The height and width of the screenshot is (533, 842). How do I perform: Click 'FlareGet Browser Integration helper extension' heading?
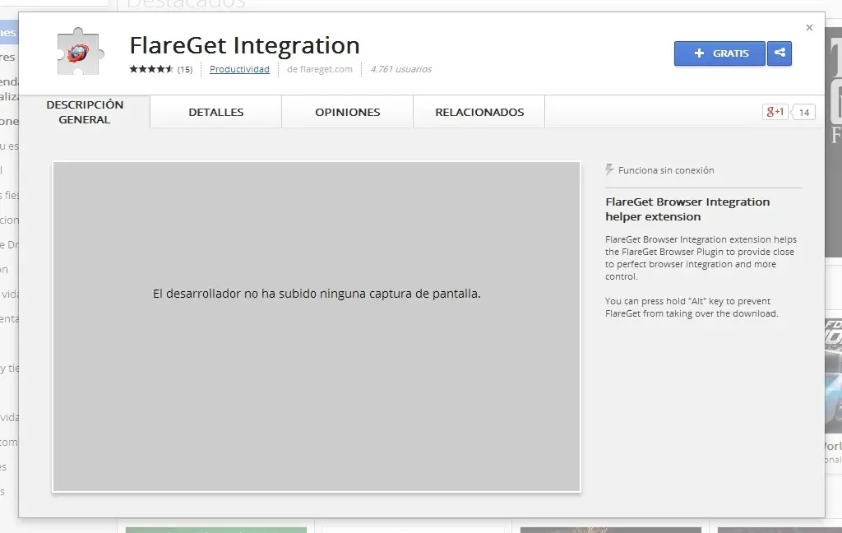[x=687, y=209]
